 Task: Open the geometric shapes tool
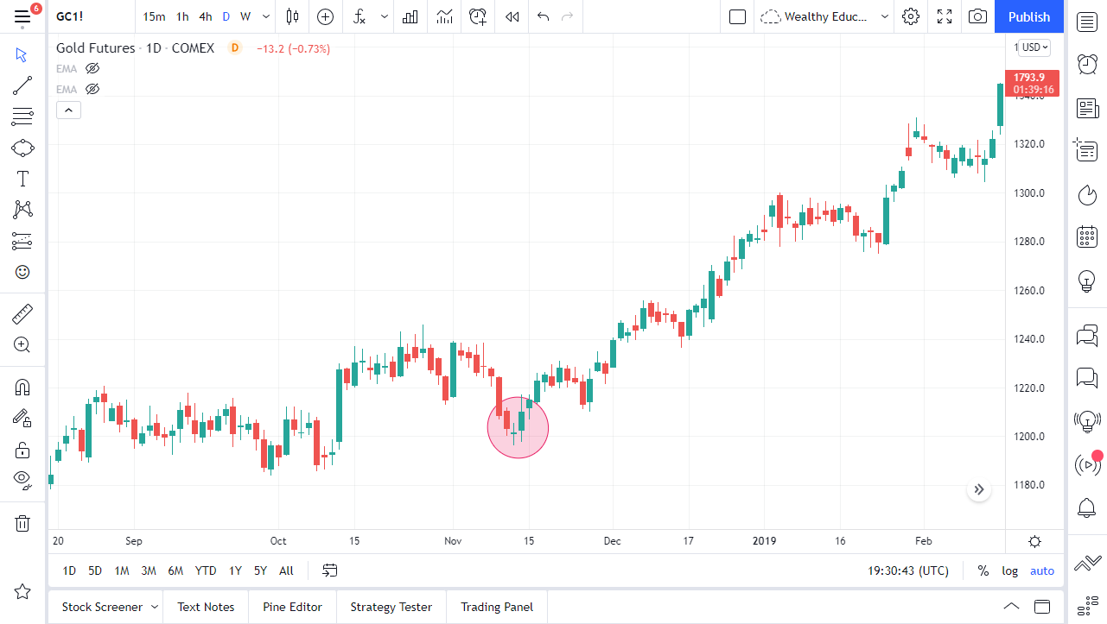(22, 148)
